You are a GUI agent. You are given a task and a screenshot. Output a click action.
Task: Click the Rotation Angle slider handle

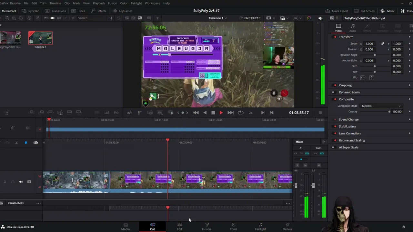[375, 55]
